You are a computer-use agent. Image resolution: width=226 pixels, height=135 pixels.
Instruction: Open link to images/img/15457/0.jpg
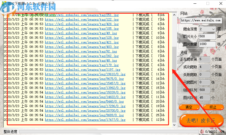(x=85, y=83)
